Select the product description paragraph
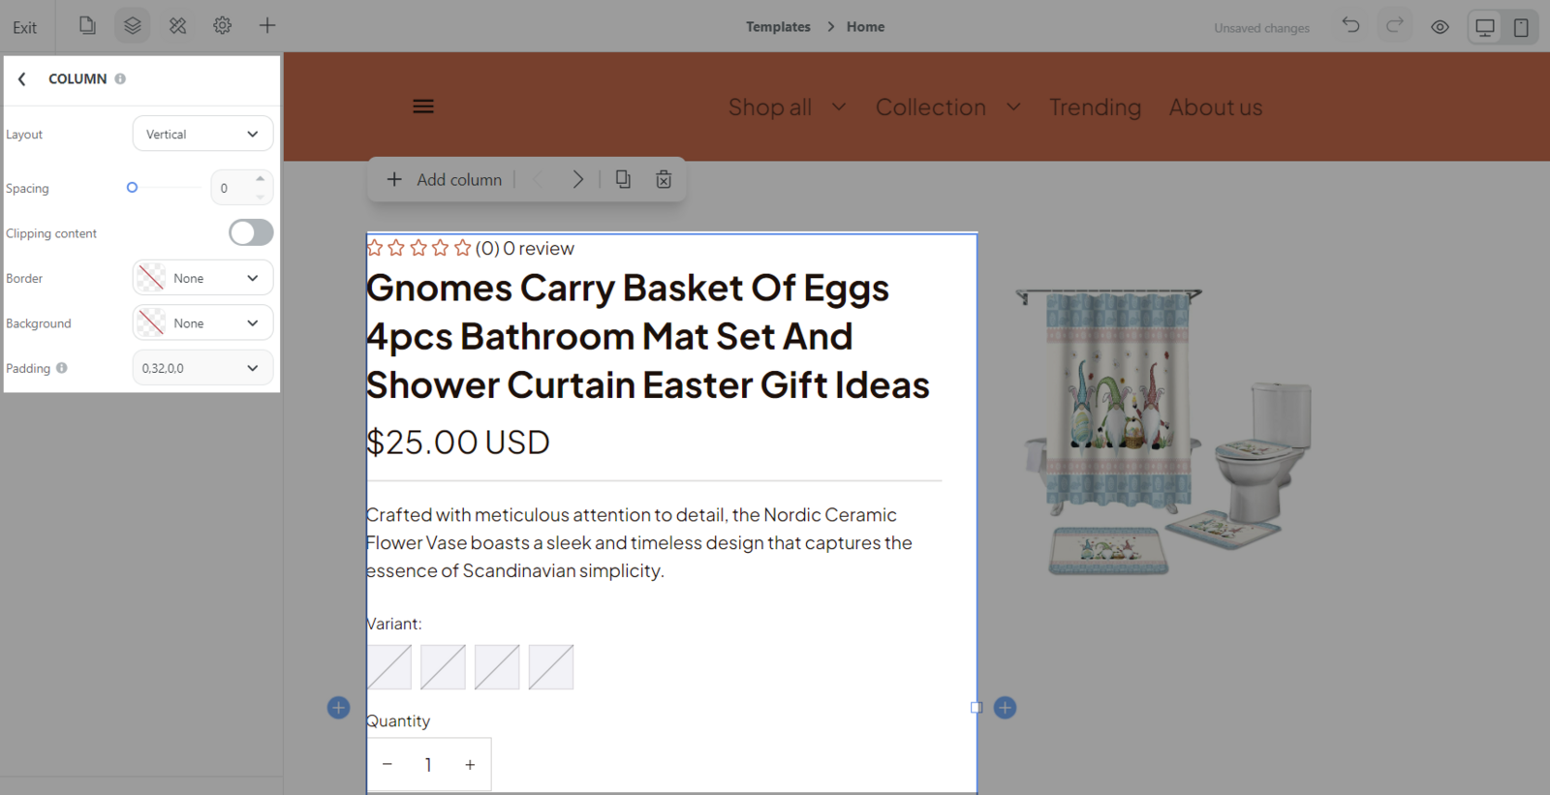Image resolution: width=1550 pixels, height=795 pixels. click(x=639, y=542)
